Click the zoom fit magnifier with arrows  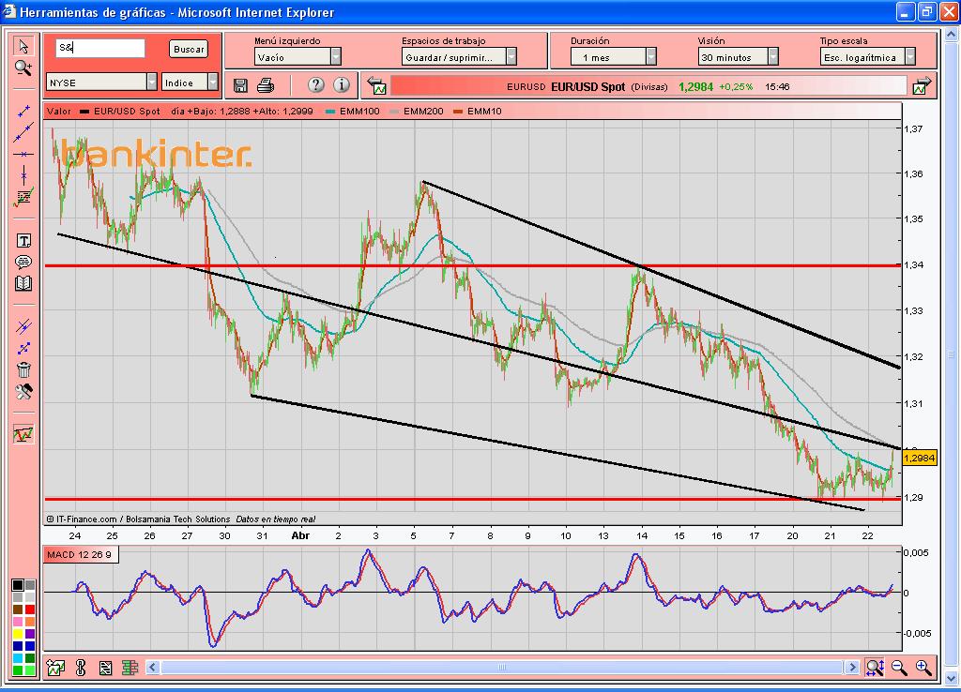(875, 668)
